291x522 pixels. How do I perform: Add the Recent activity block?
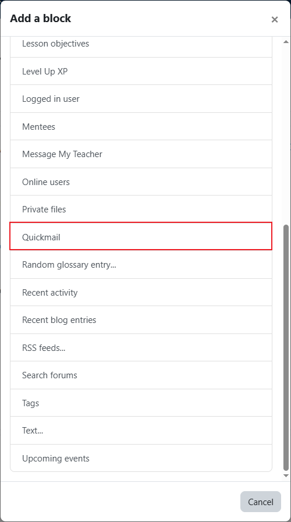(141, 292)
